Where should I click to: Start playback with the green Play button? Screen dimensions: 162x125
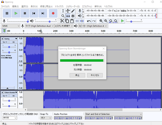point(16,13)
